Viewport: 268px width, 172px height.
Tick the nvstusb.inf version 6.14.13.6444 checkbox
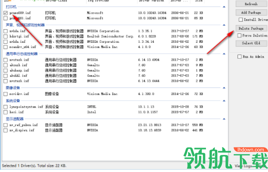click(6, 81)
